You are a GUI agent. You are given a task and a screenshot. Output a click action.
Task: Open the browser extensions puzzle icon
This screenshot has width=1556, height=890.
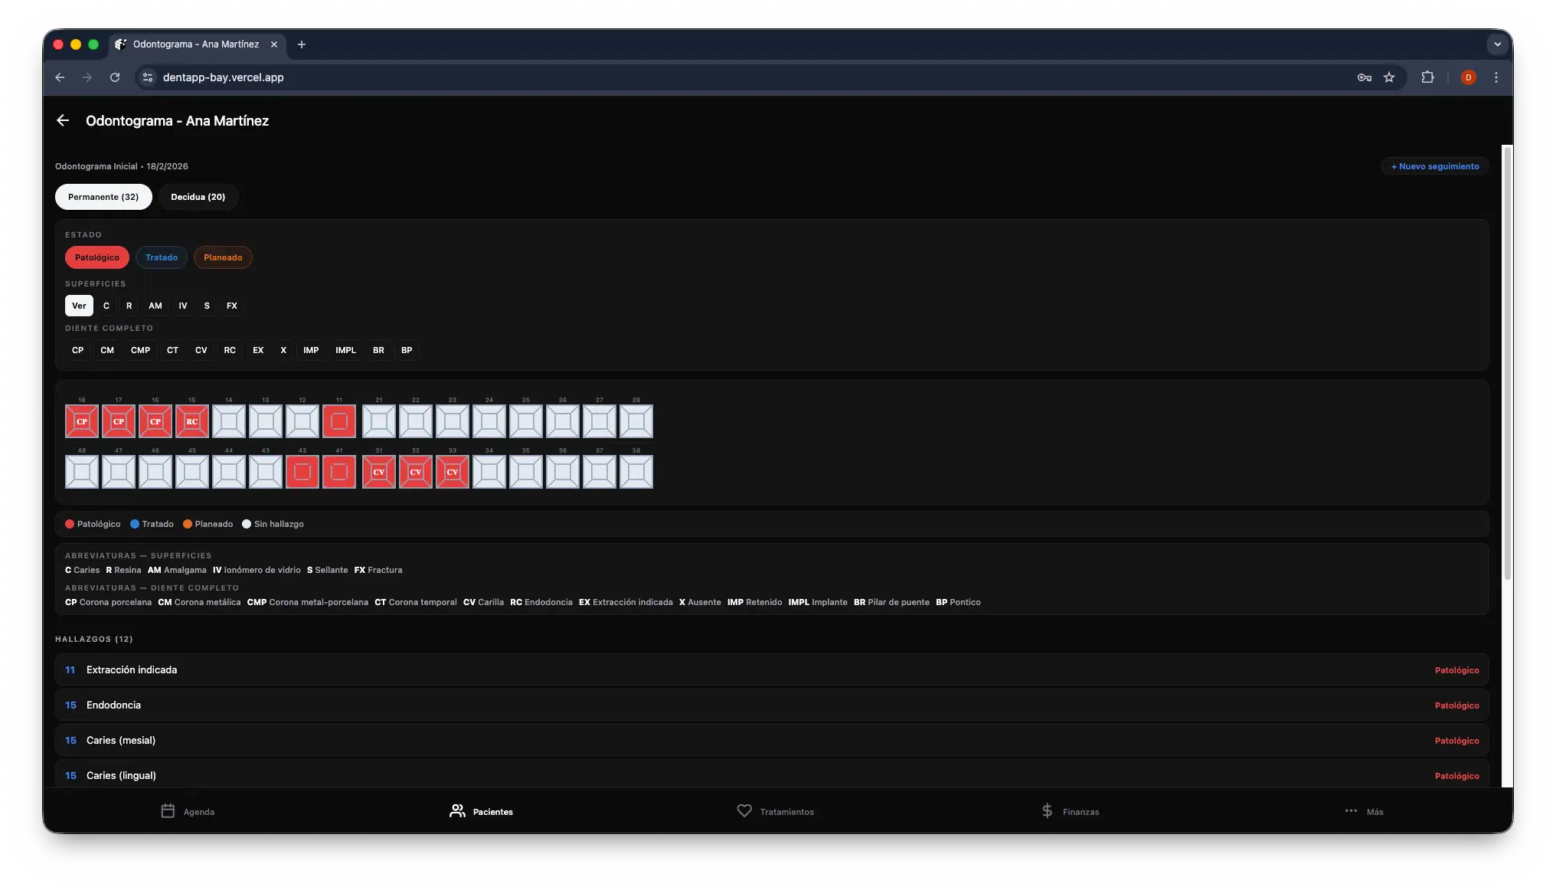[x=1427, y=77]
